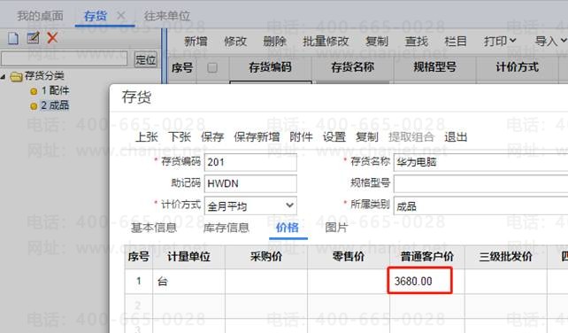The height and width of the screenshot is (333, 568).
Task: Click 退出 in the dialog toolbar
Action: tap(456, 137)
